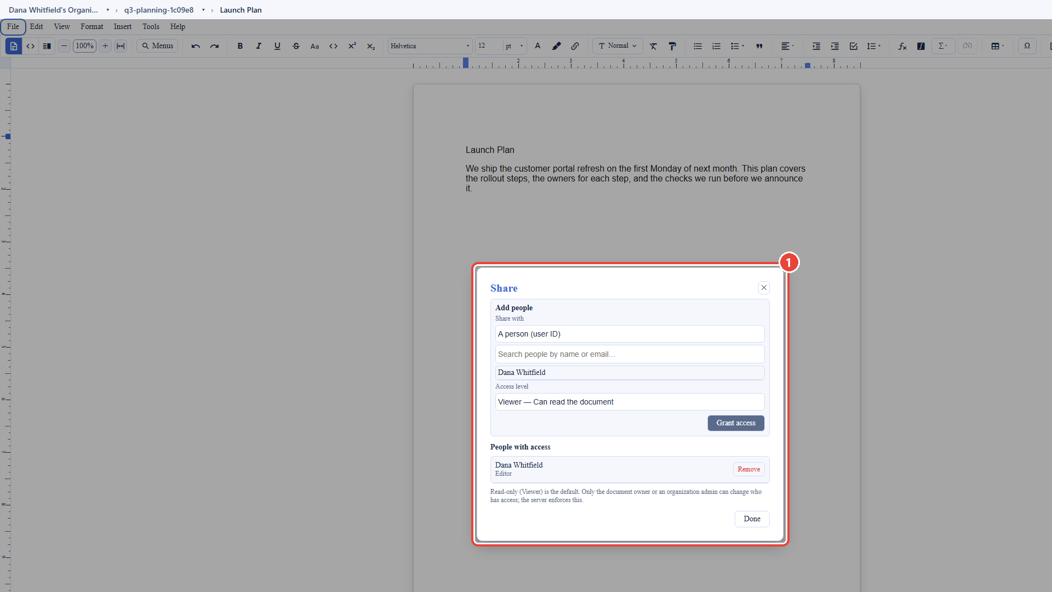Click the Menus search button
The image size is (1052, 592).
pos(157,46)
